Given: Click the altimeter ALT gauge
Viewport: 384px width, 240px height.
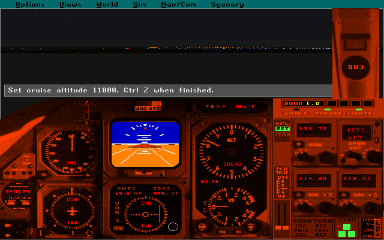Looking at the screenshot, I should pyautogui.click(x=232, y=152).
